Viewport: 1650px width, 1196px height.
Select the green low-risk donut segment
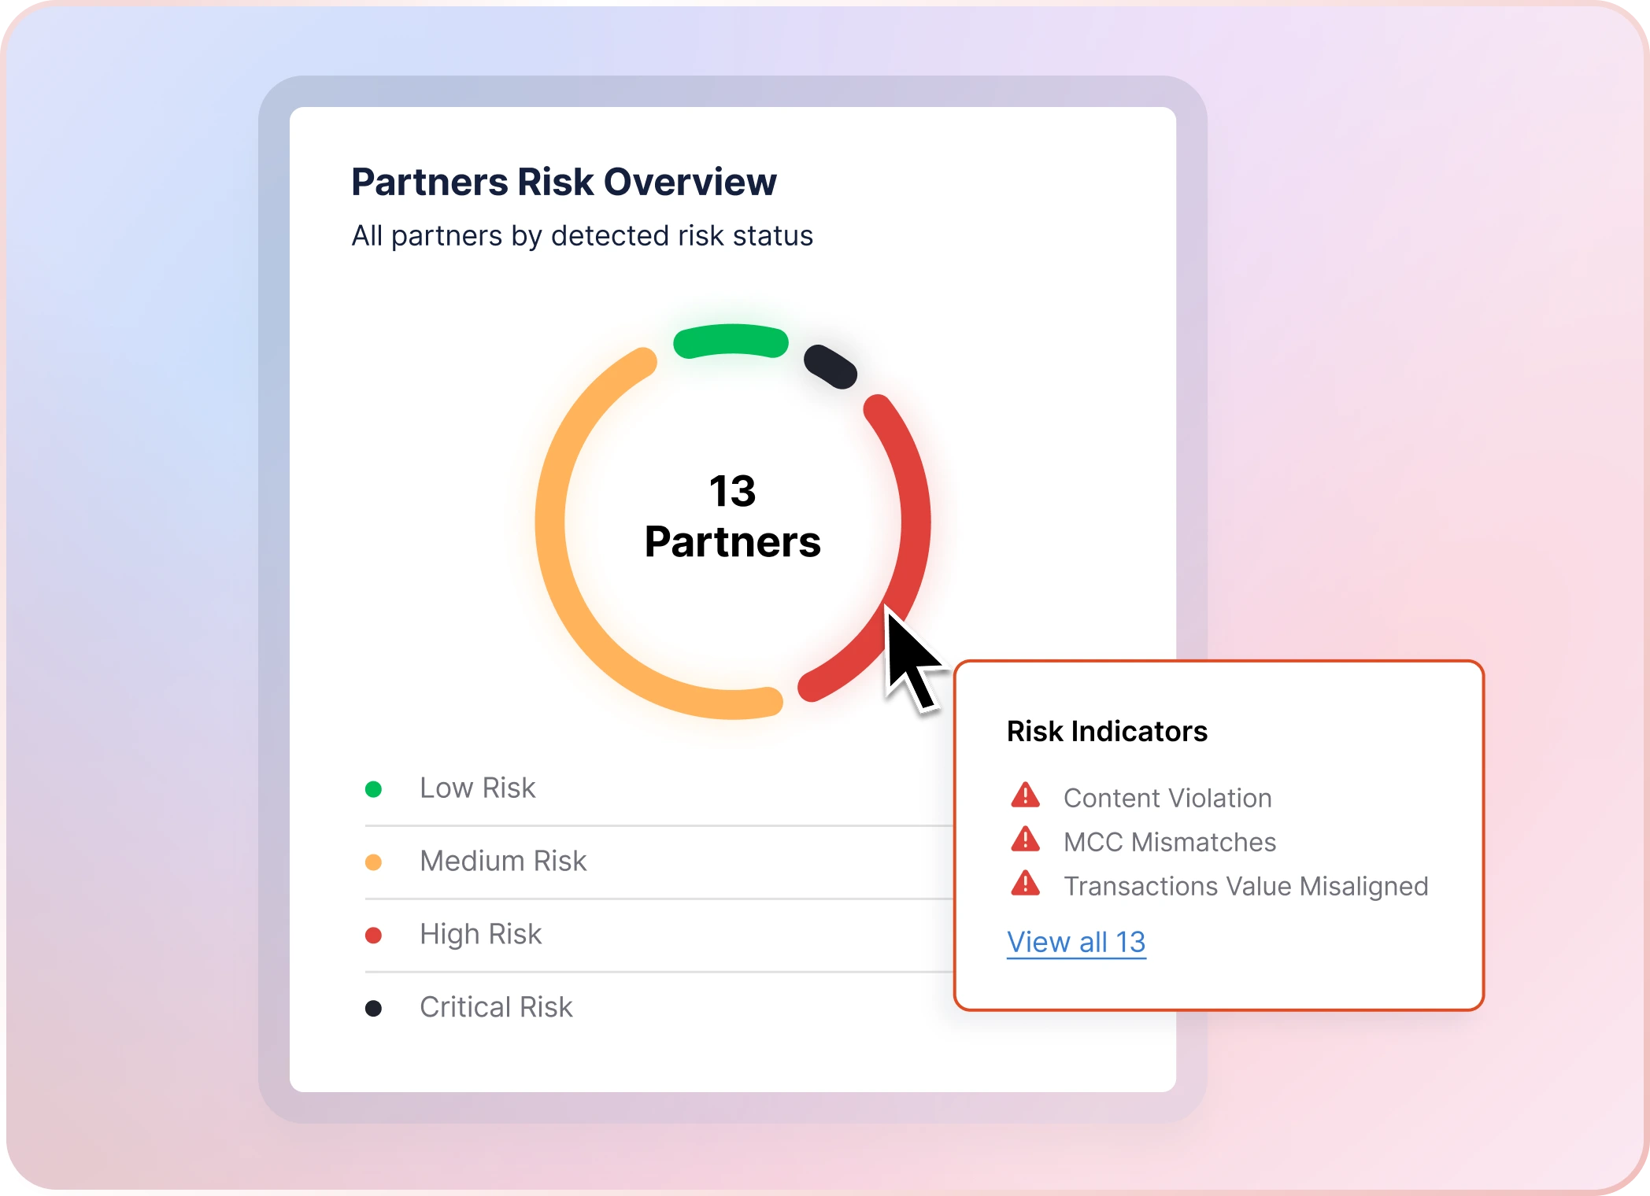[731, 340]
